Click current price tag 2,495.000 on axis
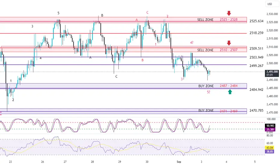The height and width of the screenshot is (165, 280). (272, 73)
